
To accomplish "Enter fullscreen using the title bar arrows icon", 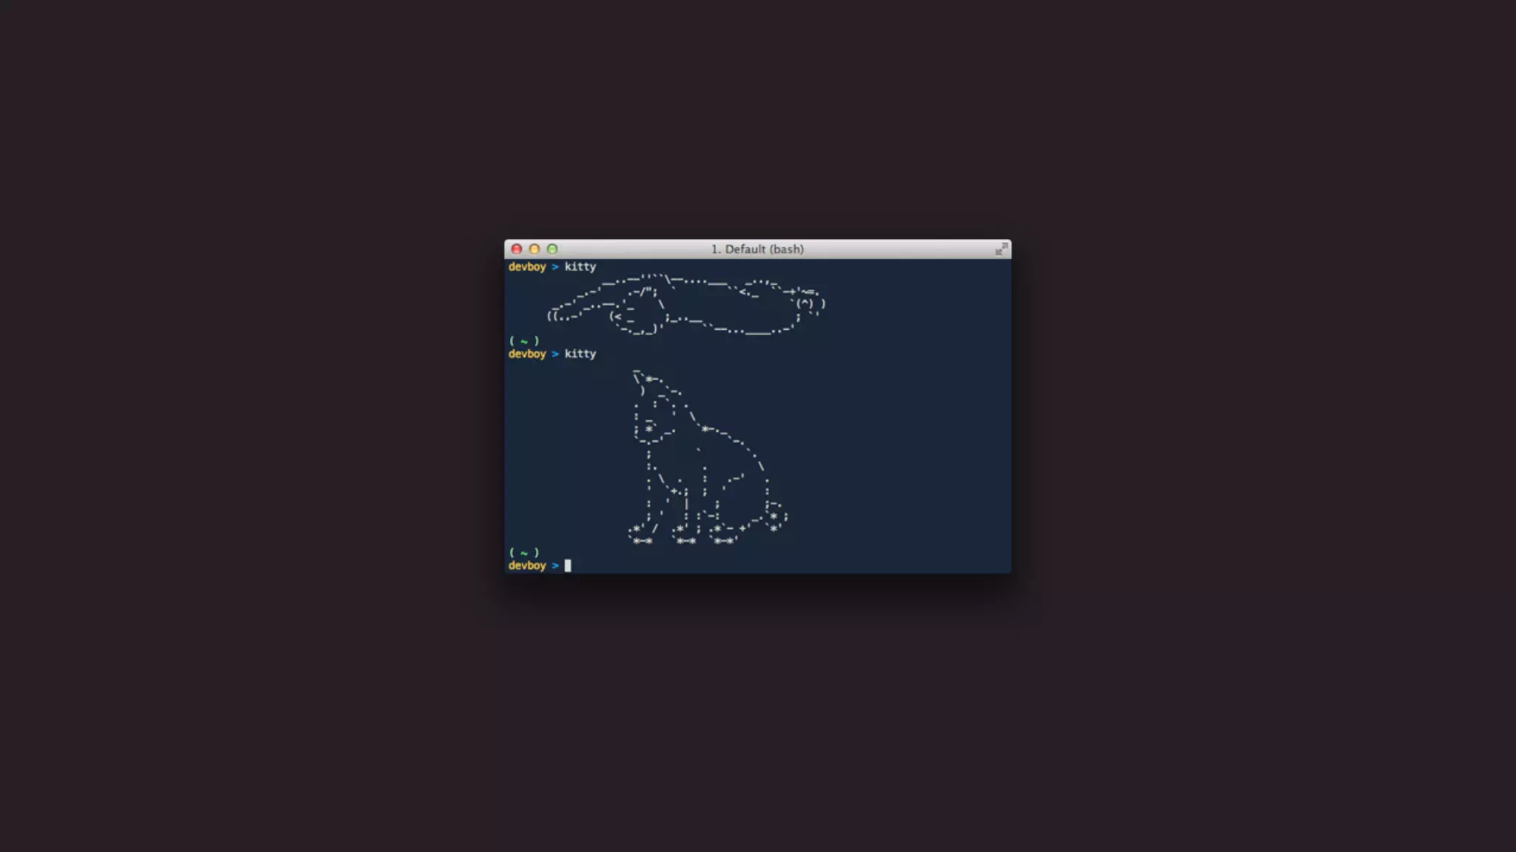I will click(x=1001, y=249).
